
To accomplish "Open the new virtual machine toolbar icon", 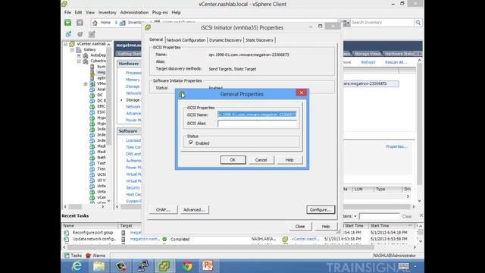I will pos(68,34).
